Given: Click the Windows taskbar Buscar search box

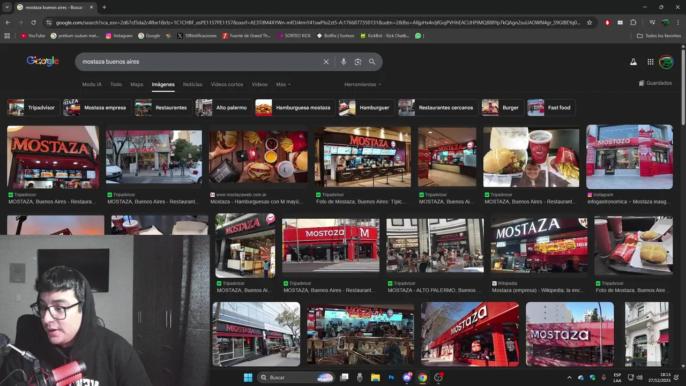Looking at the screenshot, I should coord(296,377).
